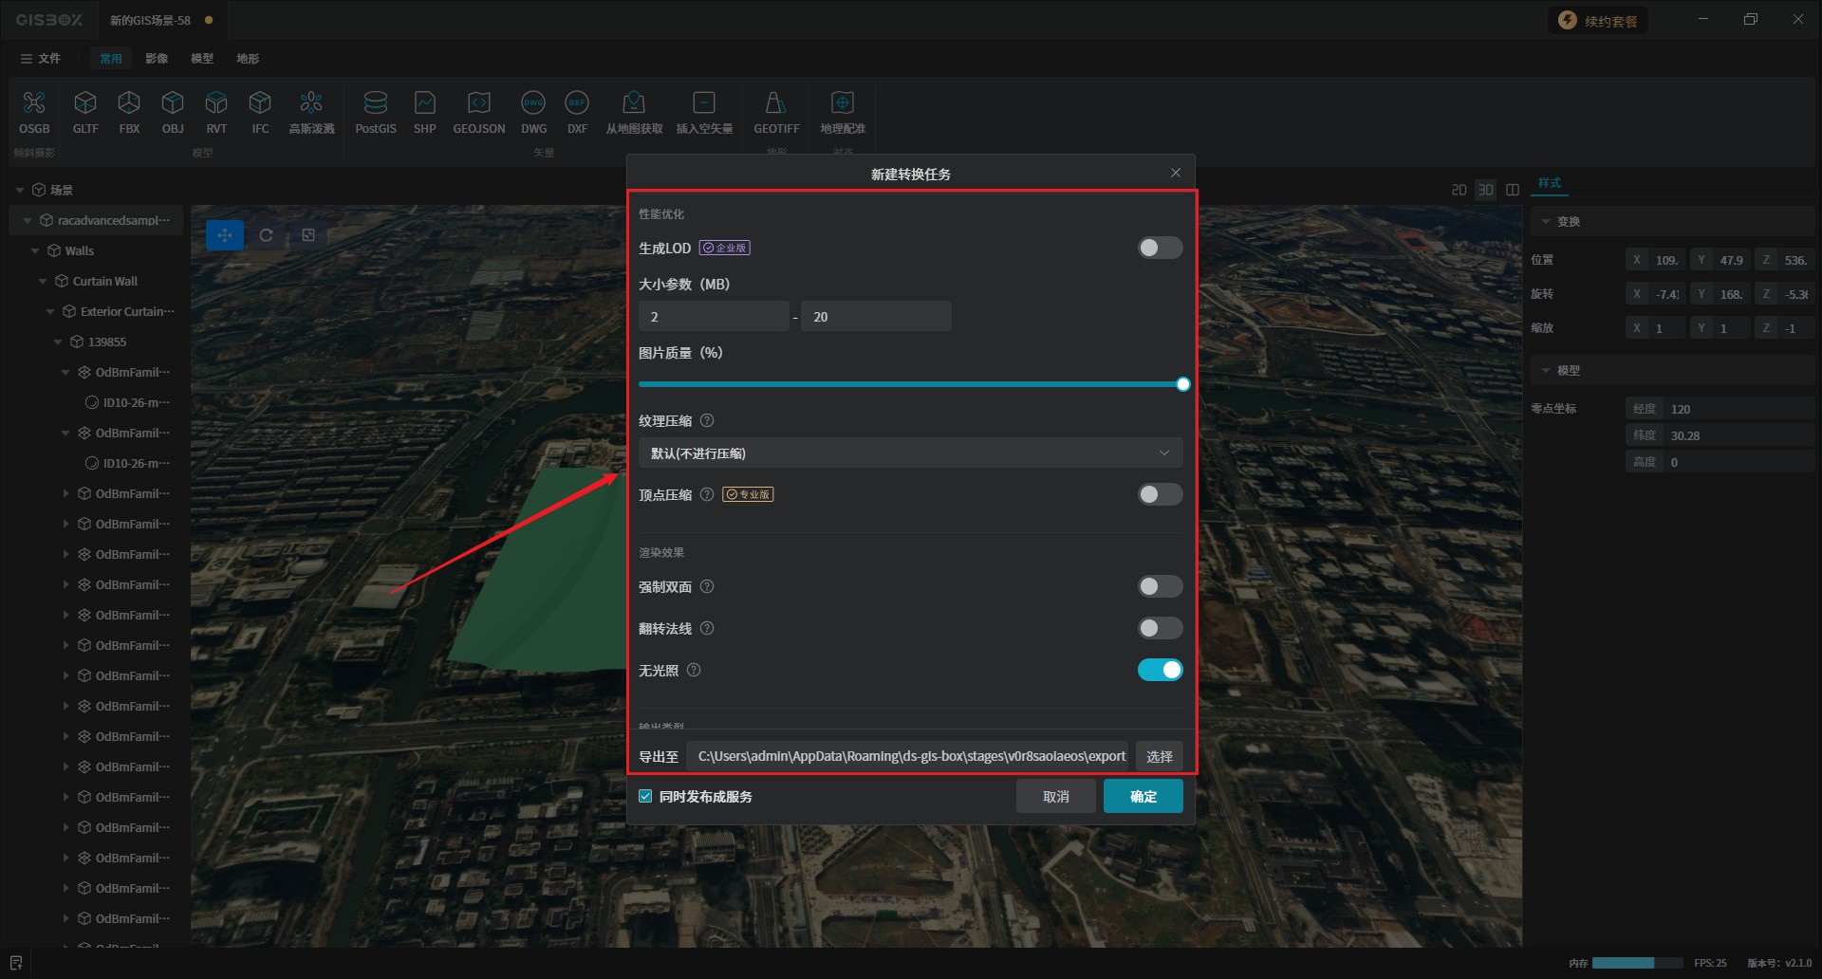This screenshot has width=1822, height=979.
Task: Open the PostGIS vector import tool
Action: (376, 102)
